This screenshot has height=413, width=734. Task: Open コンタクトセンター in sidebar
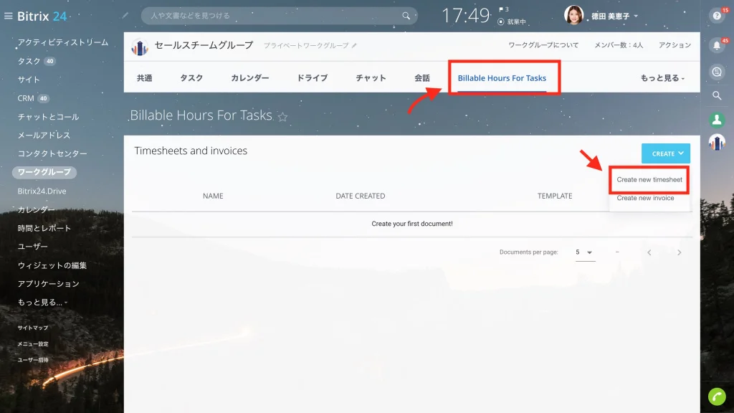point(52,153)
